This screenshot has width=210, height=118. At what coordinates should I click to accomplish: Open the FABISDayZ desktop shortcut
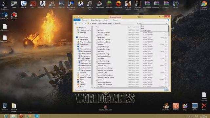pos(5,16)
